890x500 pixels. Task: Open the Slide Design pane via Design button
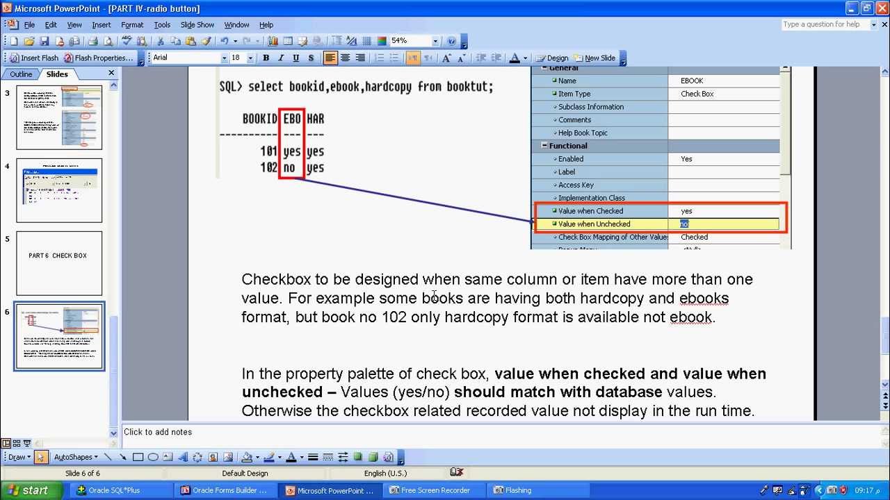tap(551, 58)
